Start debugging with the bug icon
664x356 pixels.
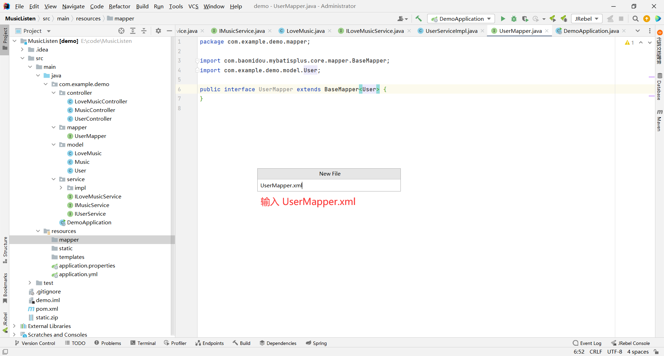514,19
